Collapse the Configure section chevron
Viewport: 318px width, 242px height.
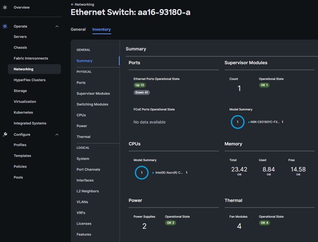(57, 134)
